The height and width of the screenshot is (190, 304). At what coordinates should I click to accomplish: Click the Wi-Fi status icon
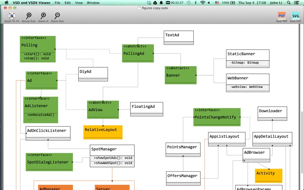(203, 3)
